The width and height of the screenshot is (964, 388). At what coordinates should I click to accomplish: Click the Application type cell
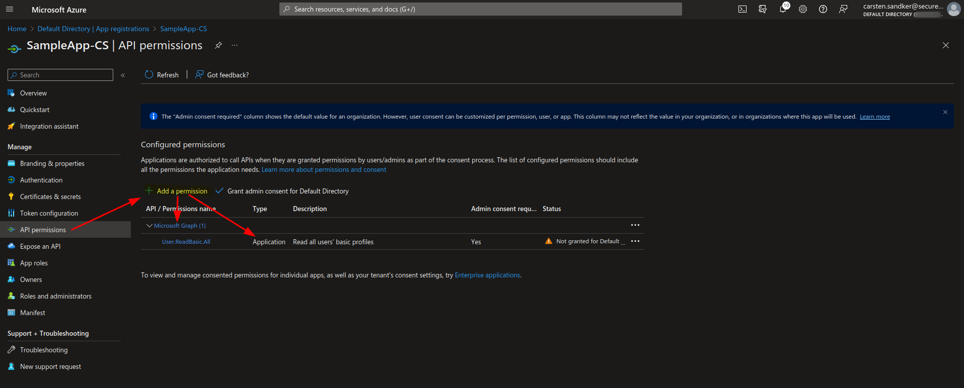click(x=269, y=242)
